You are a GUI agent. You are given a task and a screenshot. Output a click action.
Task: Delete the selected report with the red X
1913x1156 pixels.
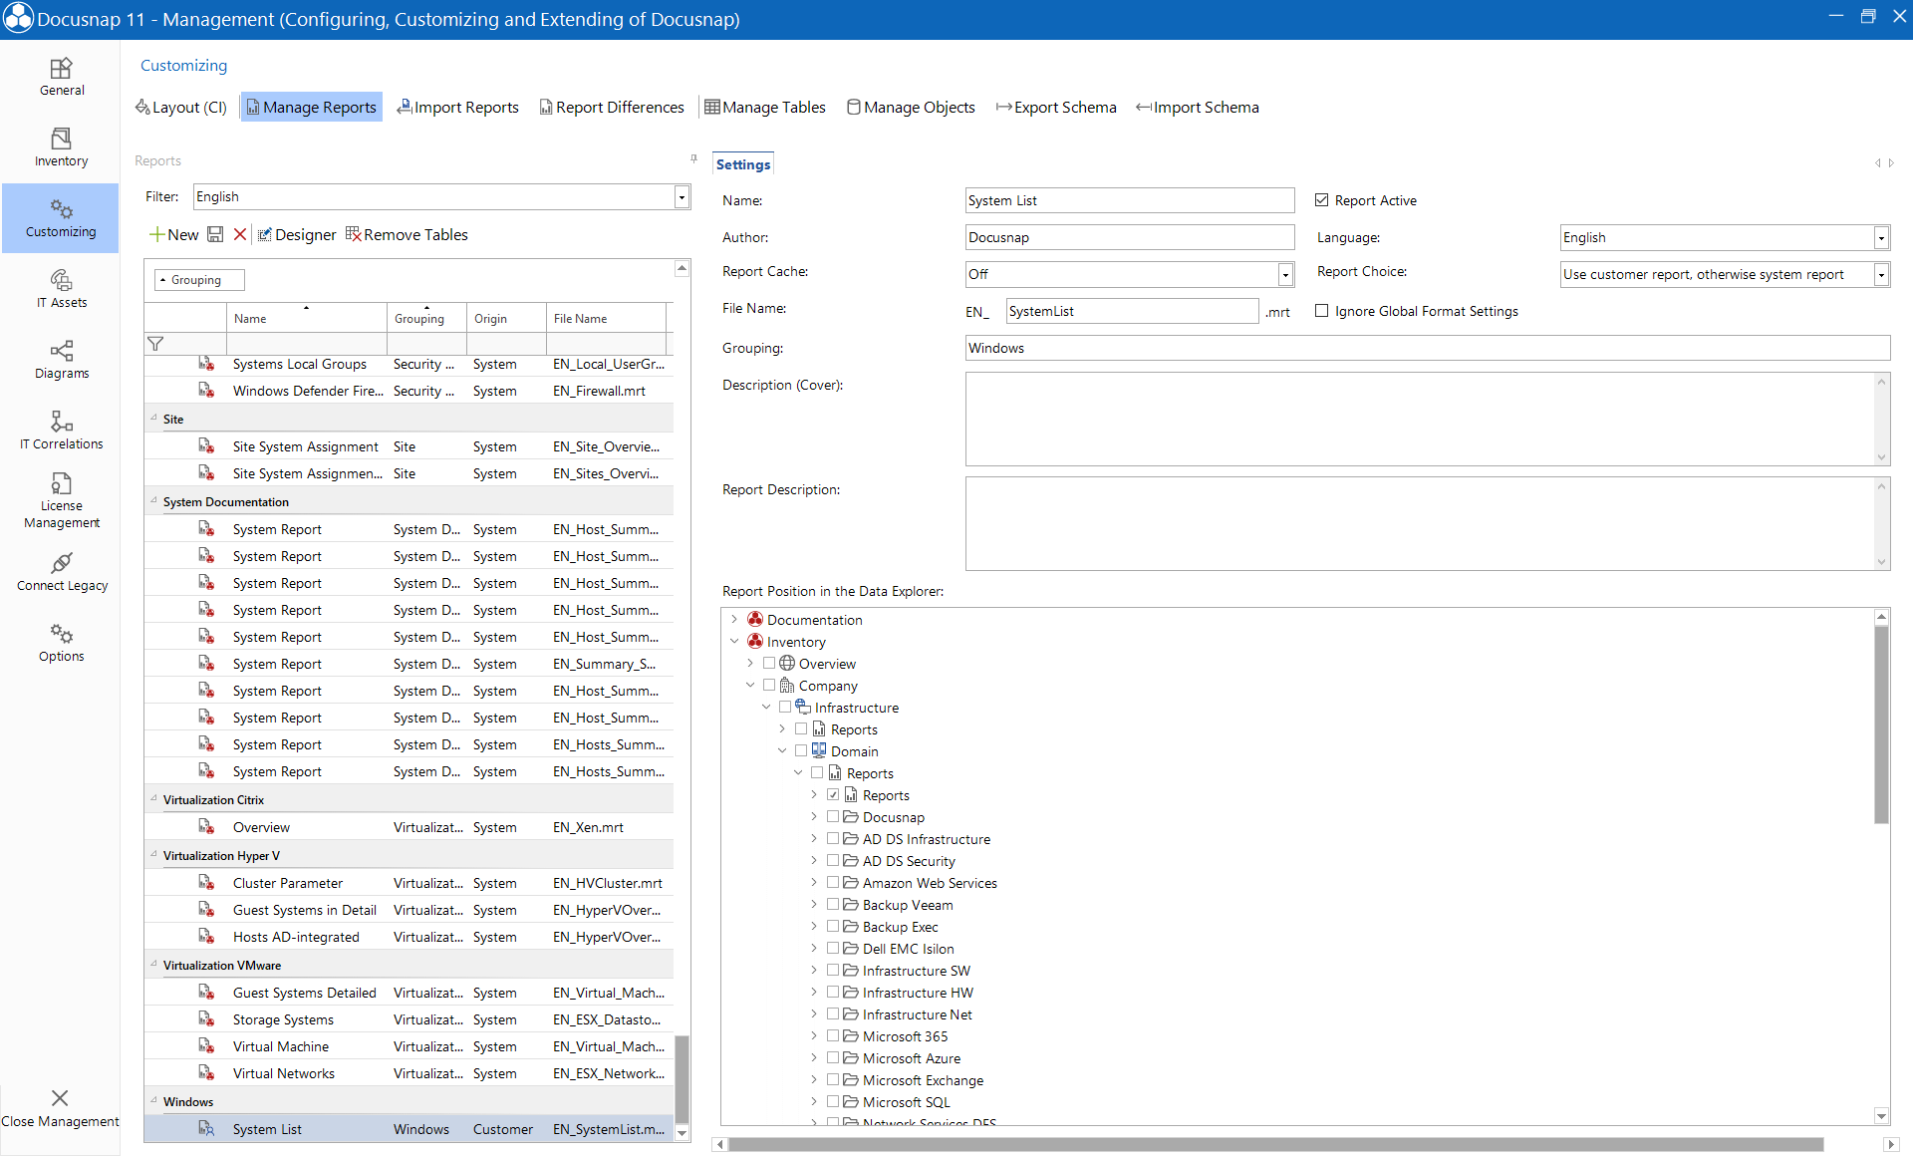point(240,234)
